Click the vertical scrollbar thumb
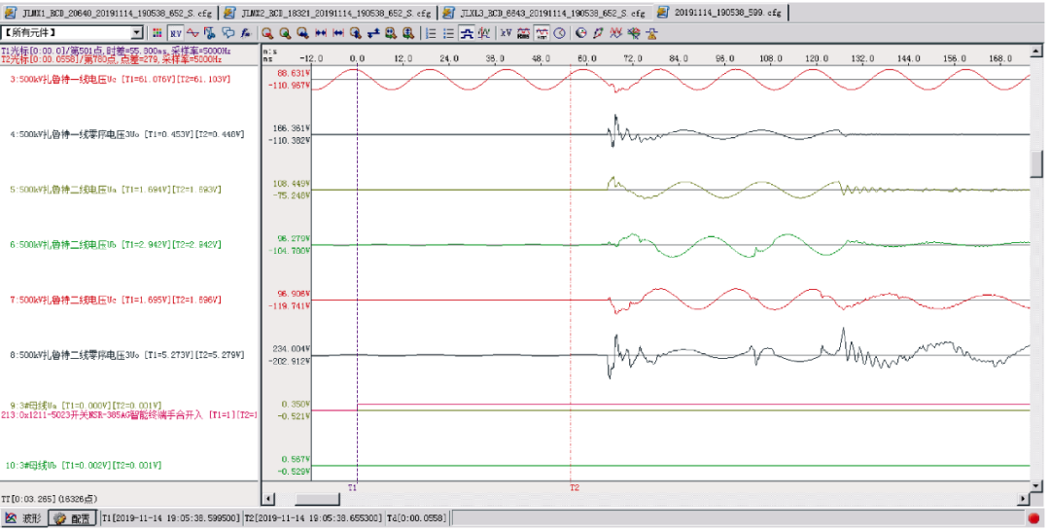The image size is (1050, 532). (1036, 162)
